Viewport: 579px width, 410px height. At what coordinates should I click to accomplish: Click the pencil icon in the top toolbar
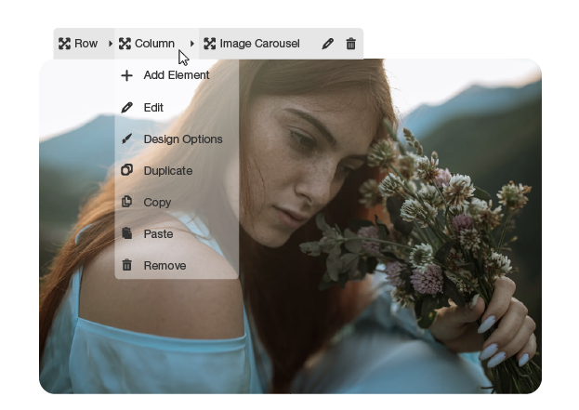(327, 44)
